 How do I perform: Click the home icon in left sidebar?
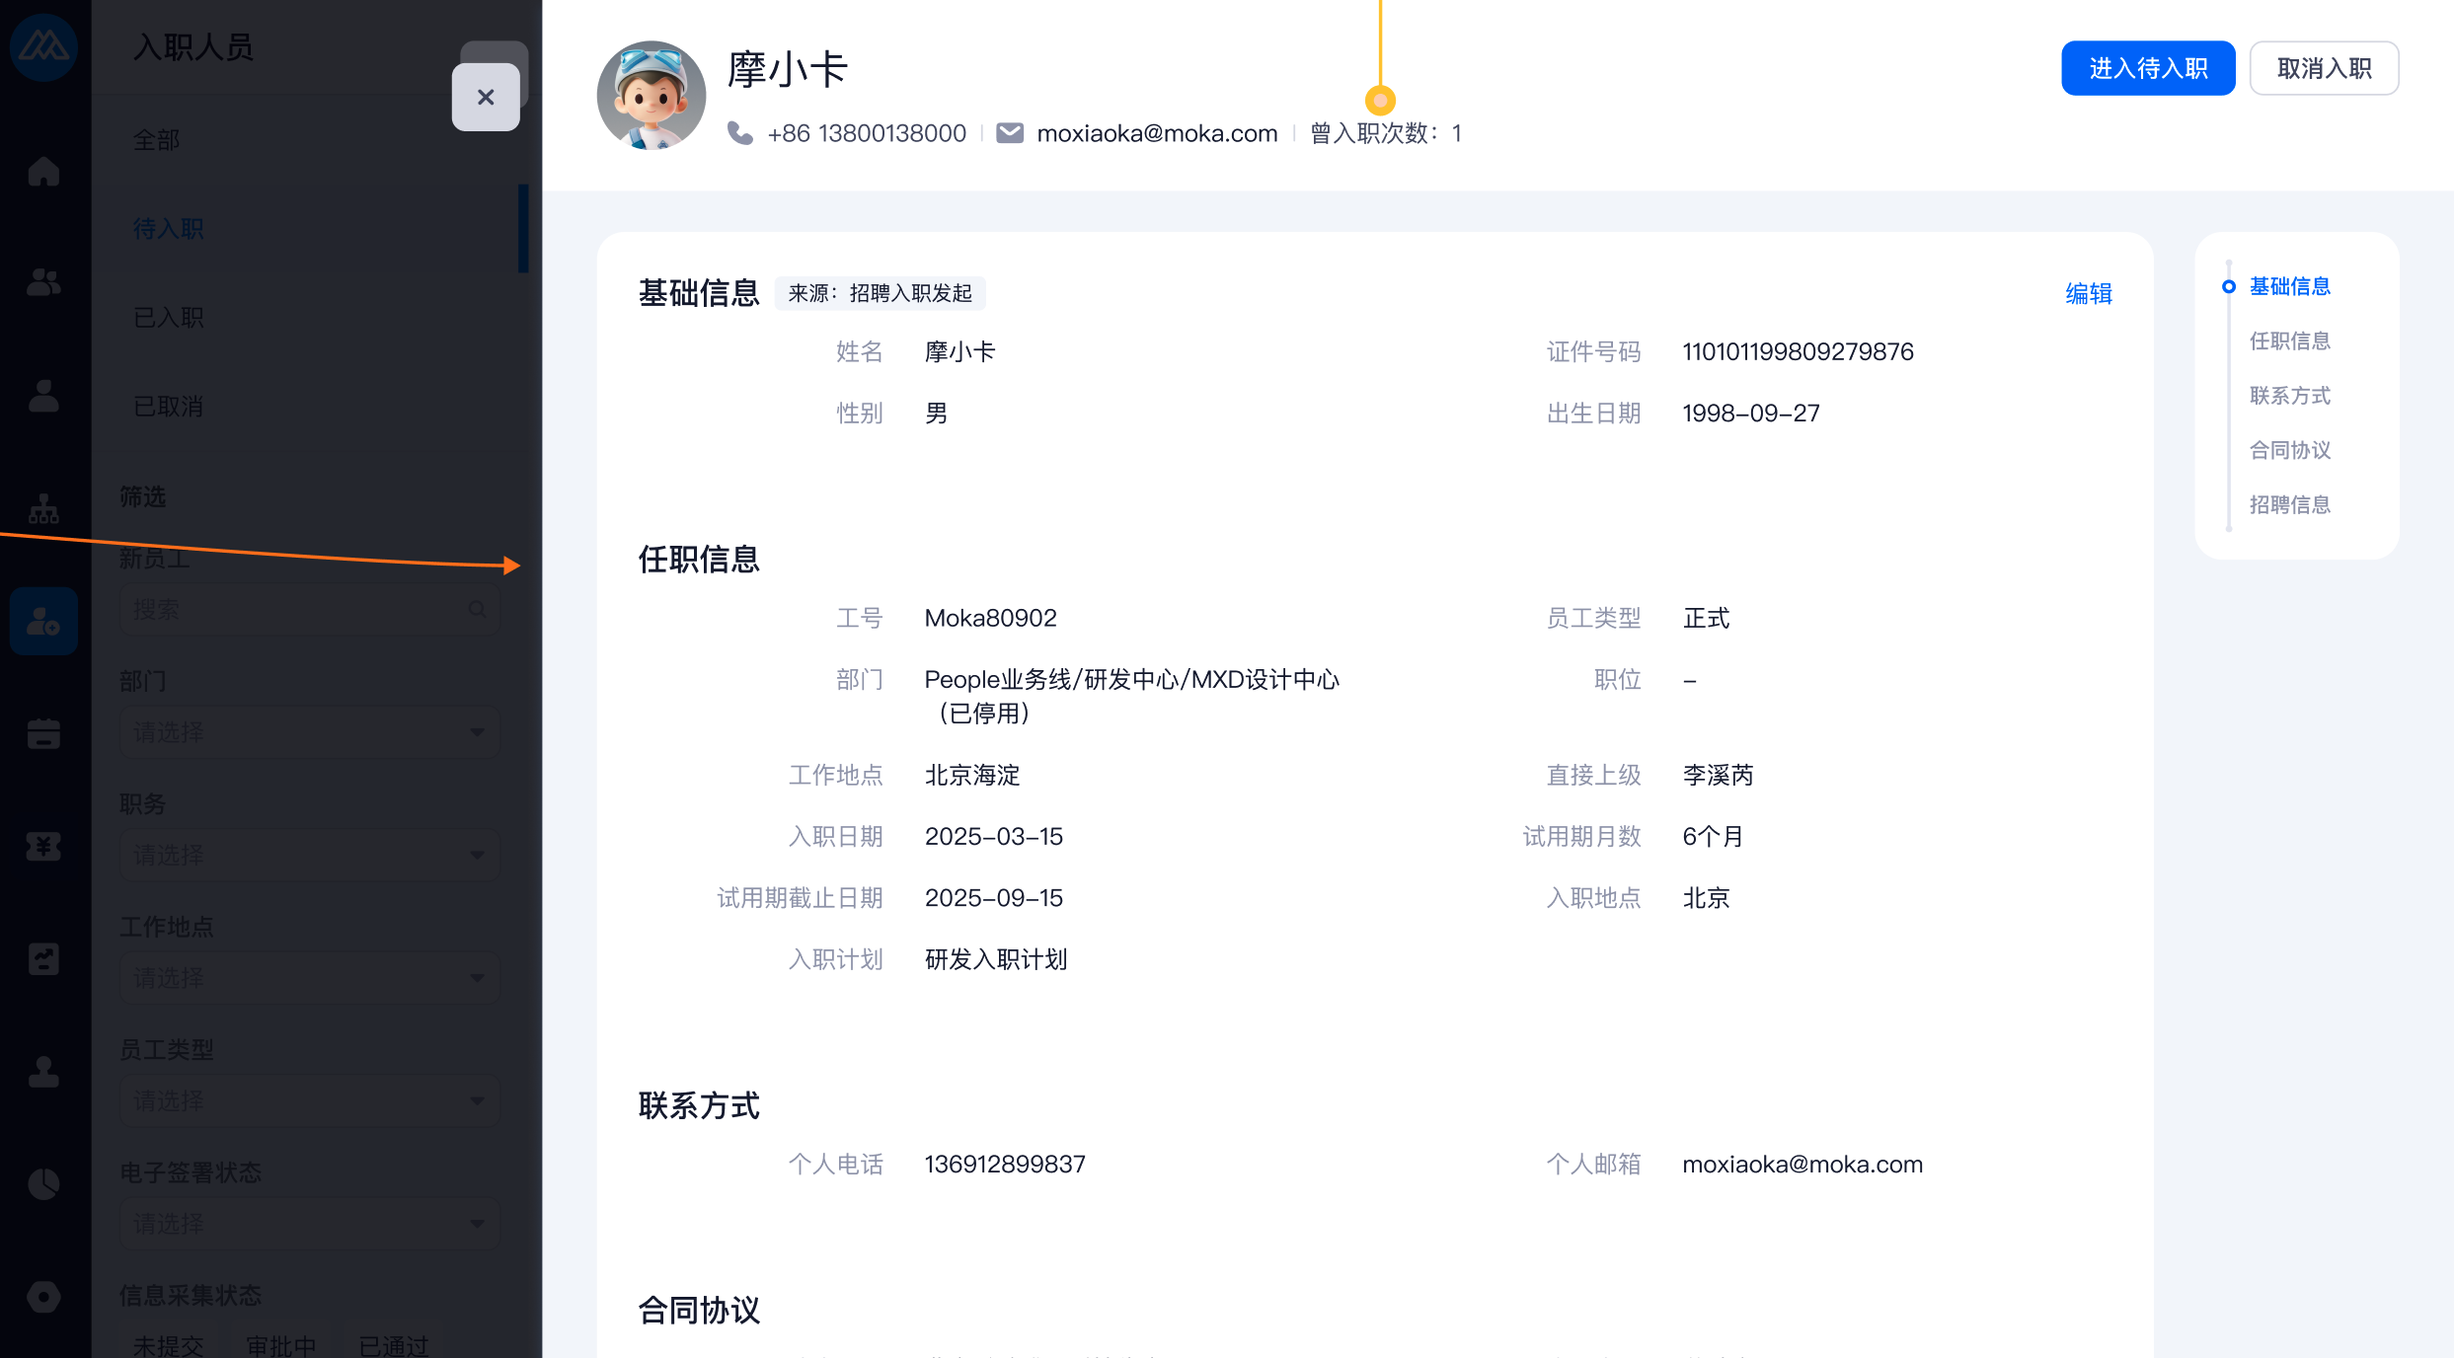tap(43, 172)
